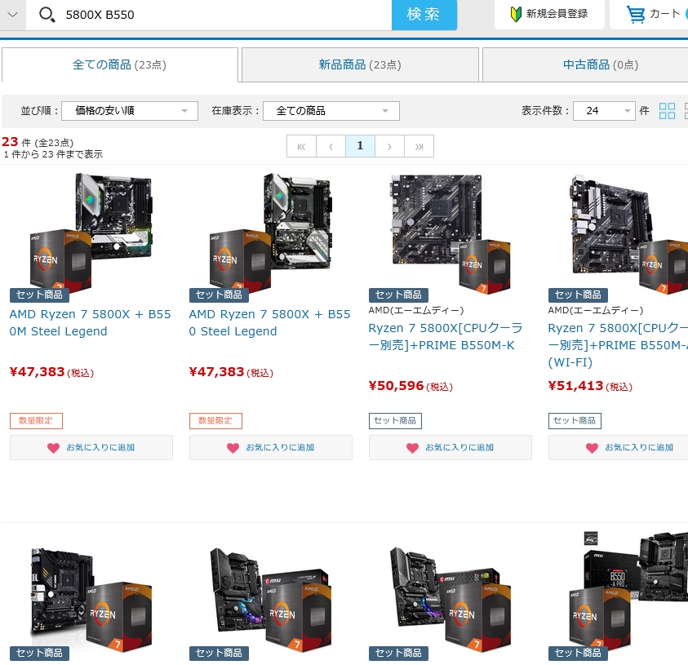Image resolution: width=688 pixels, height=665 pixels.
Task: Open AMD Ryzen 7 5800X + B550M Steel Legend link
Action: [91, 323]
